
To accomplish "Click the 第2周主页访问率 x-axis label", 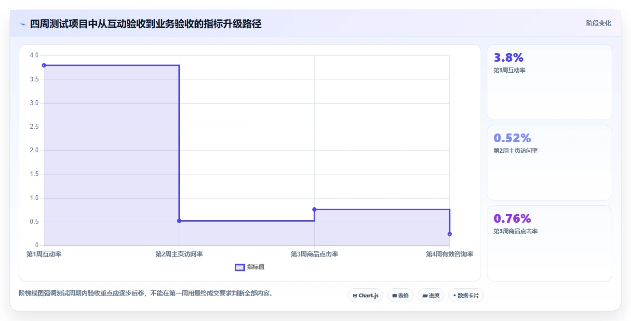I will click(x=179, y=254).
